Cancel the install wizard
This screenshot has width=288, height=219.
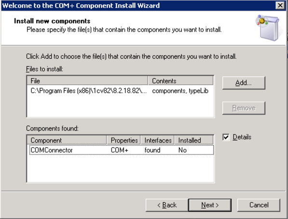coord(259,205)
